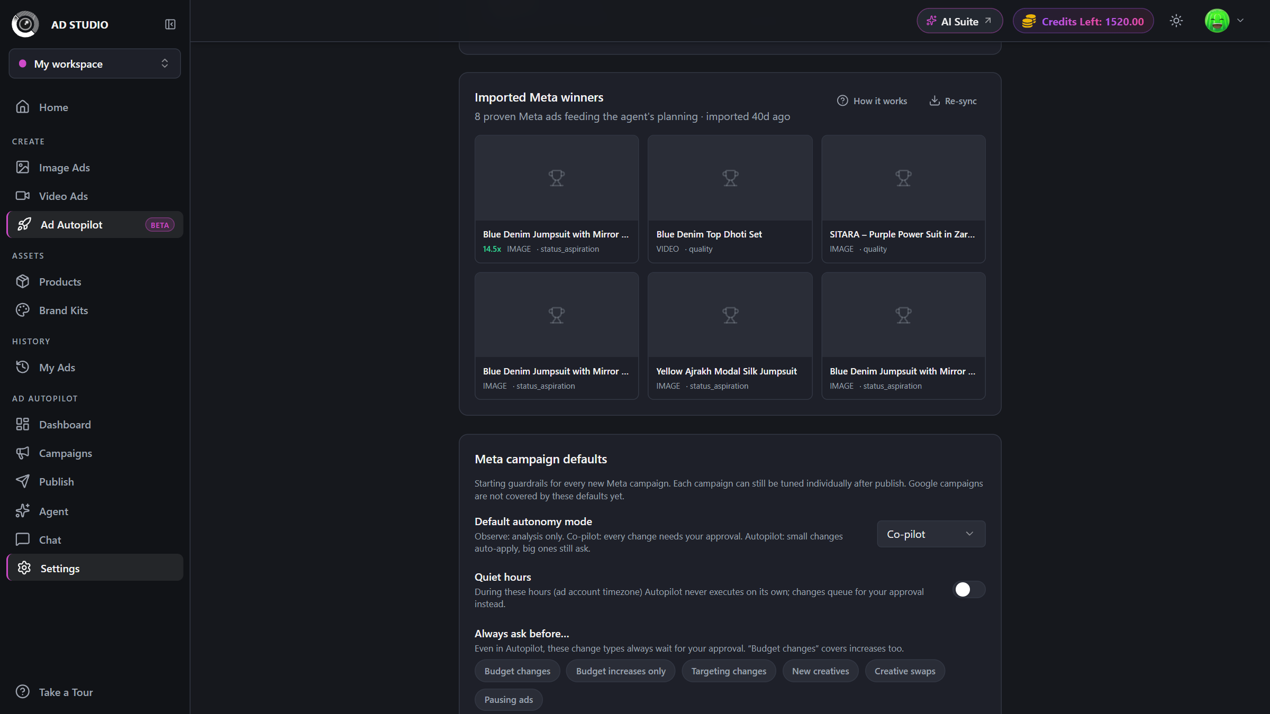Toggle the Budget increases only chip
Viewport: 1270px width, 714px height.
coord(620,671)
